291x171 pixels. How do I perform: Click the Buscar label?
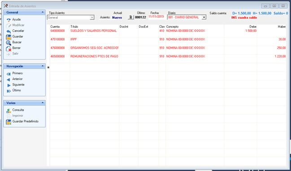17,42
